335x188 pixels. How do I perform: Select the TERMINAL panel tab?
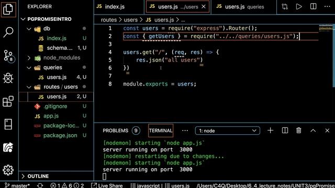161,131
